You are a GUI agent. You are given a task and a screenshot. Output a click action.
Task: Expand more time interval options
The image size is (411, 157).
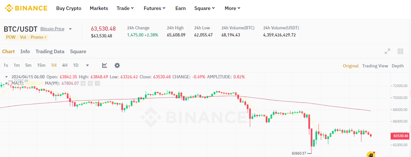point(87,65)
